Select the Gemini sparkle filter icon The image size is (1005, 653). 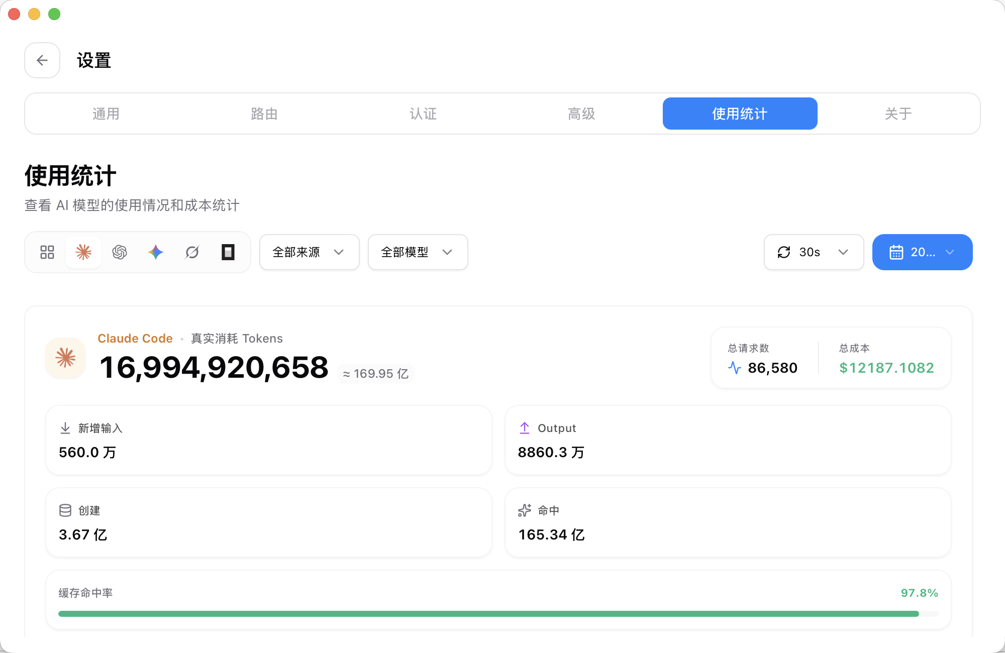(x=156, y=252)
